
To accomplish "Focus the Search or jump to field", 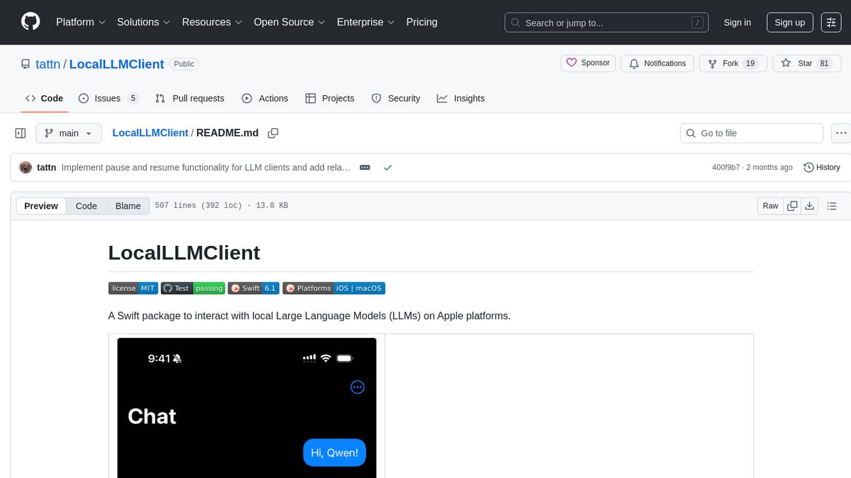I will click(606, 23).
